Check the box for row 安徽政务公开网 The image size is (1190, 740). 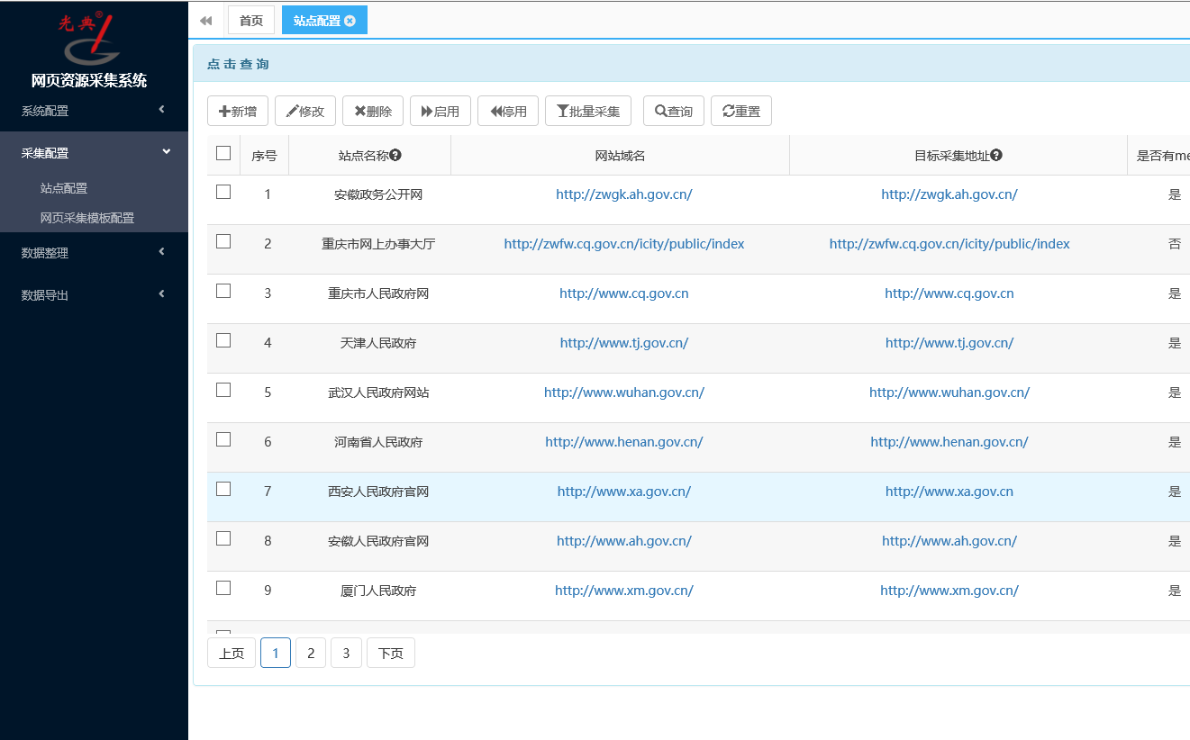tap(223, 192)
